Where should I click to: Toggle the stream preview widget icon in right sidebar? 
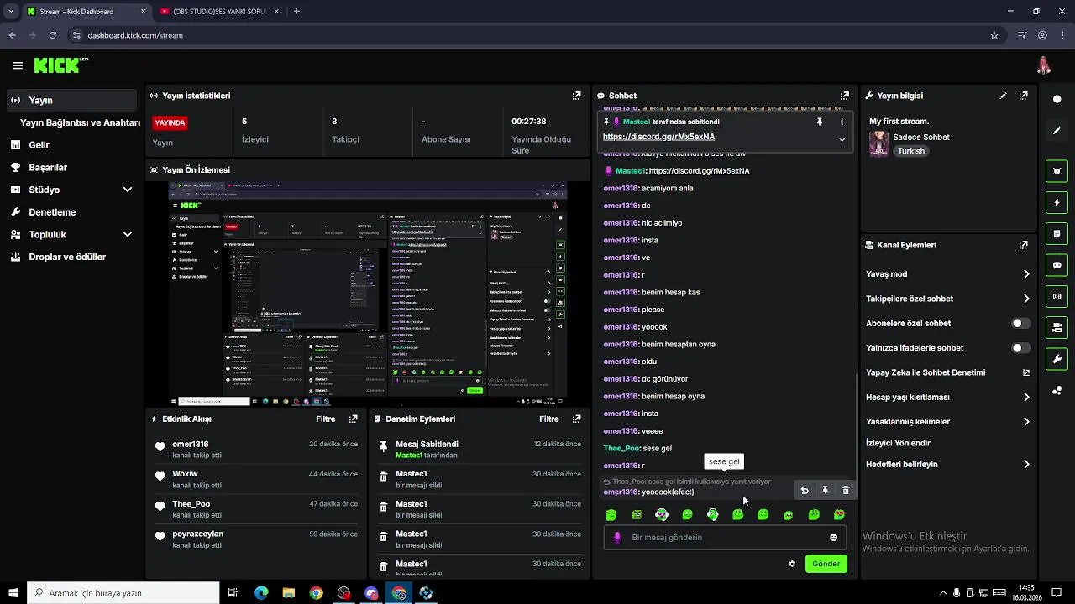1057,171
